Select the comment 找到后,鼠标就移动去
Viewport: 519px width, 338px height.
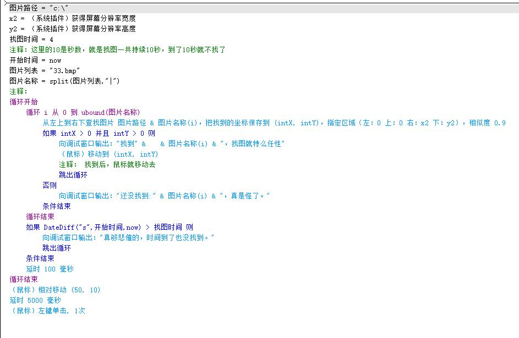coord(107,165)
